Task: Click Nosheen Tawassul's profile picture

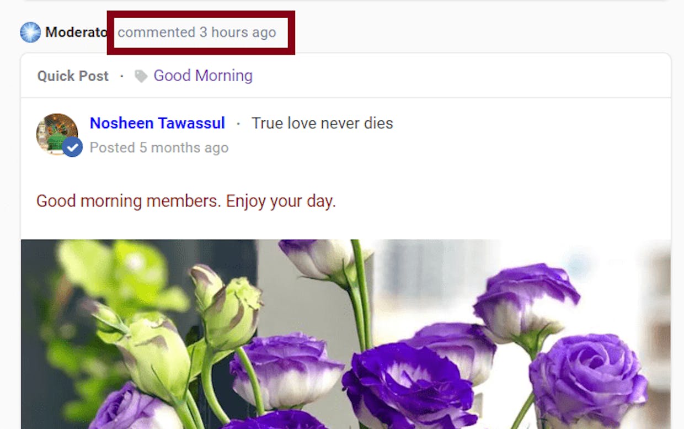Action: [x=57, y=133]
